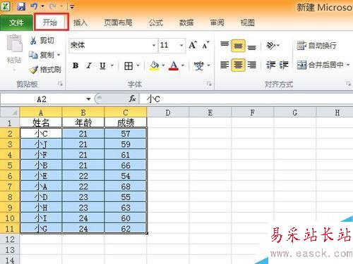Apply yellow fill color bucket
353x264 pixels.
click(x=155, y=65)
